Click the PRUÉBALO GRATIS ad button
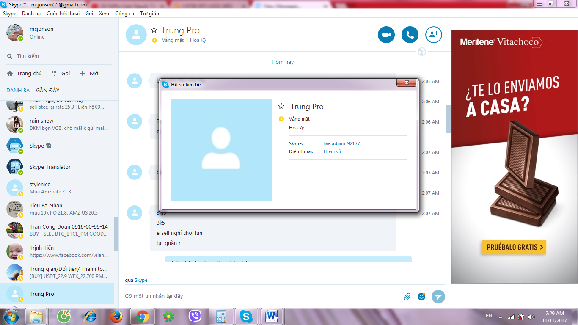Image resolution: width=578 pixels, height=325 pixels. 514,247
